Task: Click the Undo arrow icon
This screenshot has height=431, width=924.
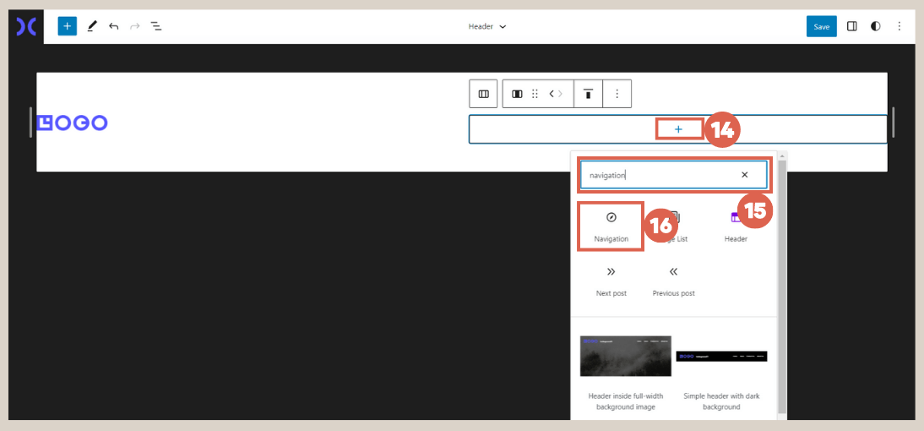Action: coord(114,26)
